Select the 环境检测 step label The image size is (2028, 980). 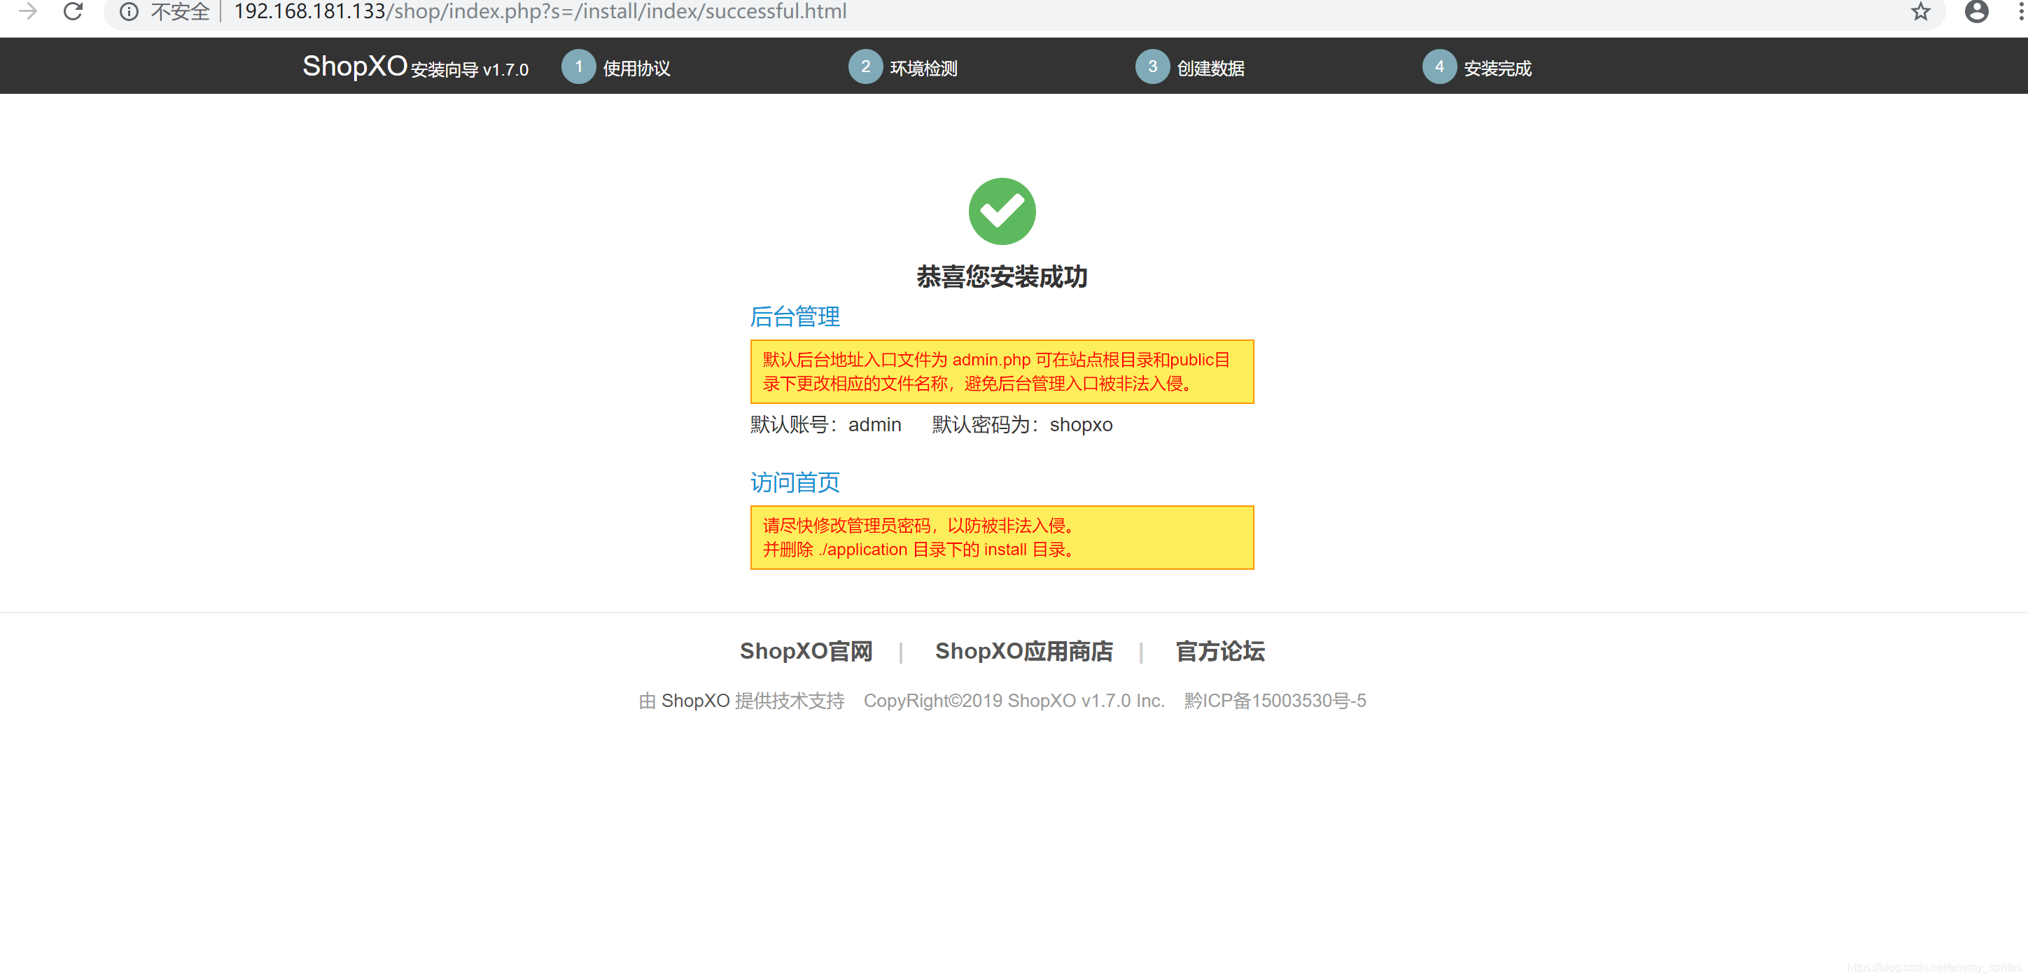click(x=923, y=69)
